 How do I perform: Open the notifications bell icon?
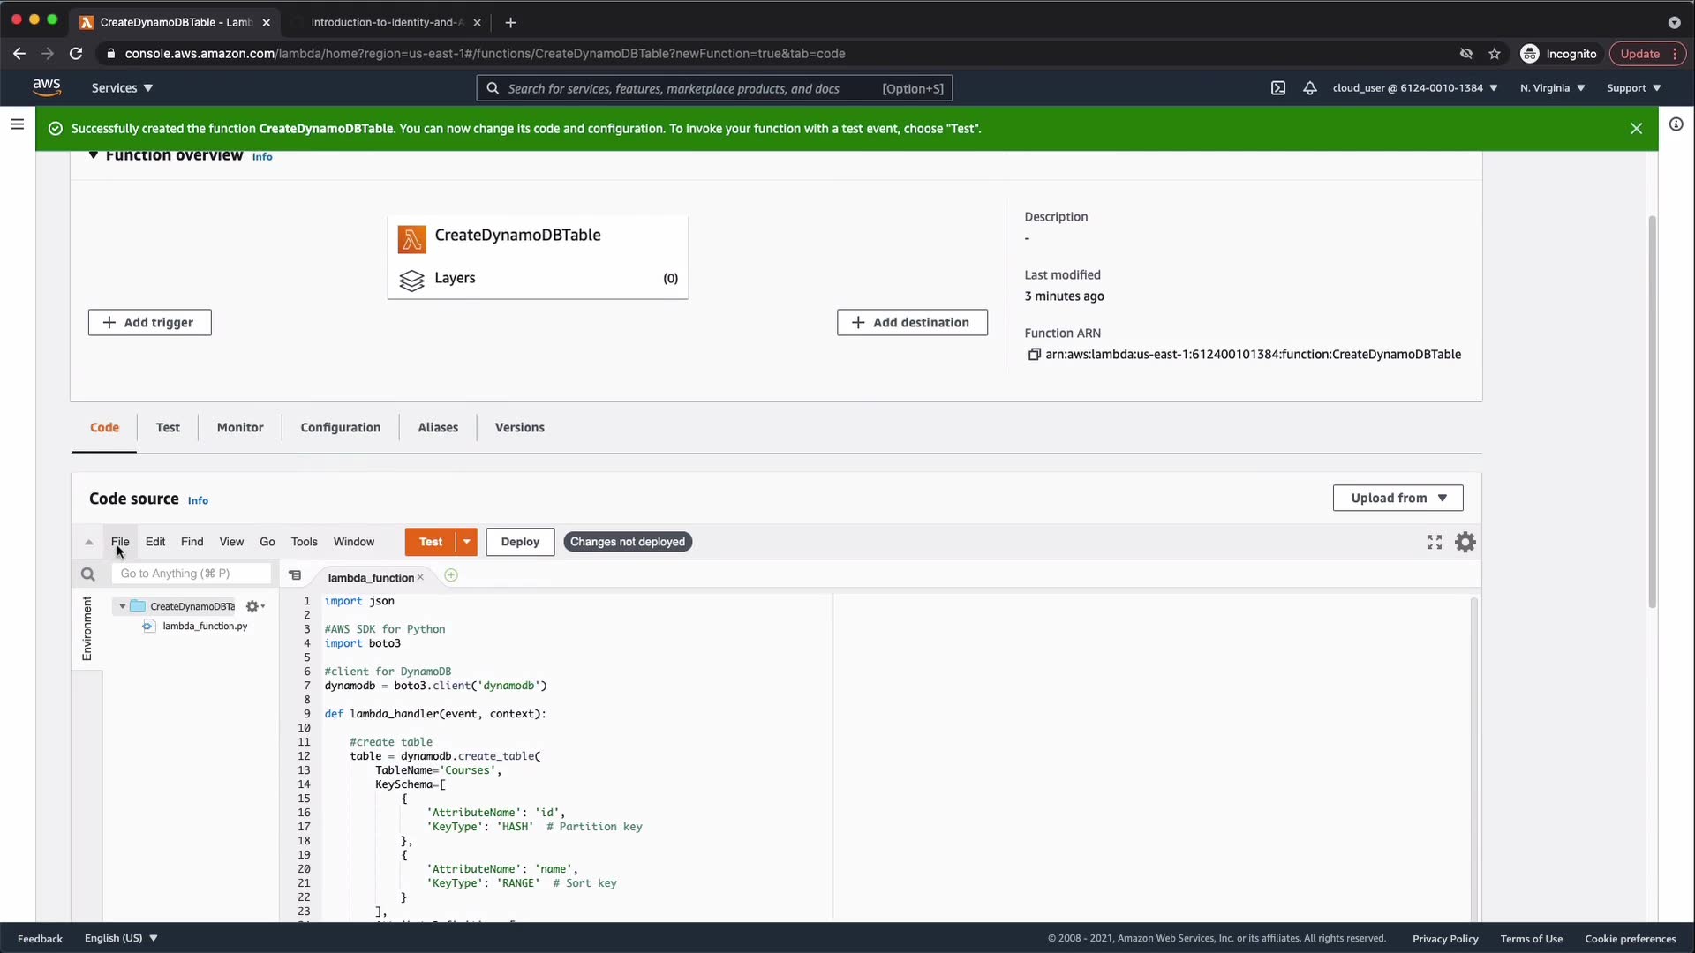[1310, 88]
